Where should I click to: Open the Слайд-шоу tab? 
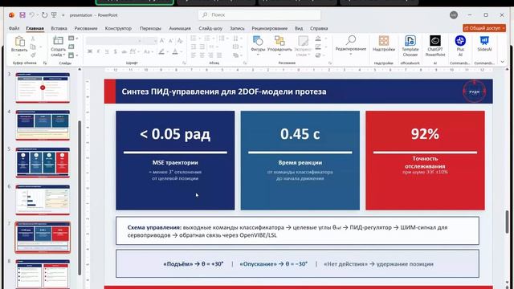(x=210, y=29)
